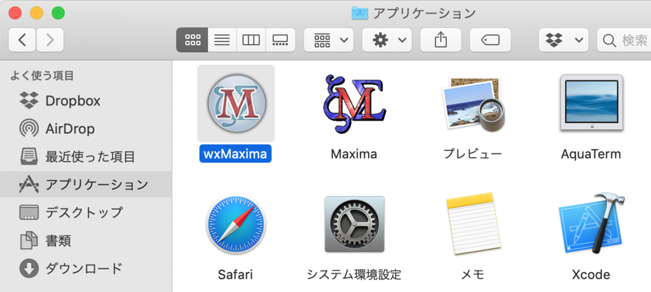This screenshot has width=651, height=292.
Task: Switch to icon view
Action: 192,40
